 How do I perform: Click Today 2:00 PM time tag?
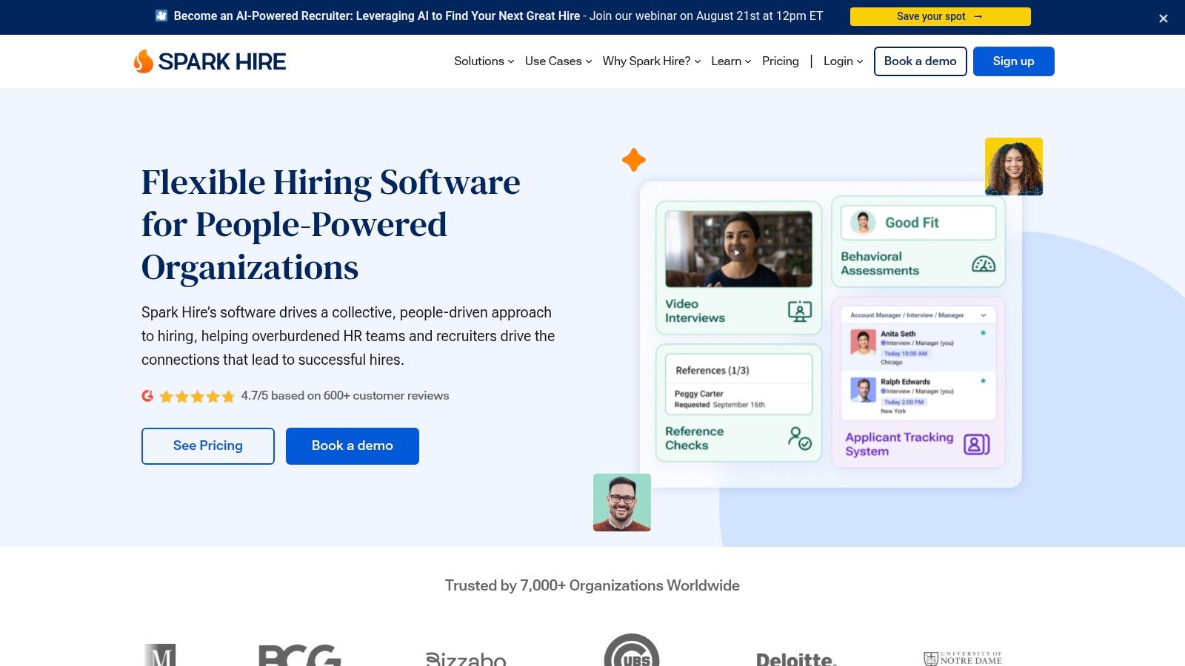click(x=904, y=402)
